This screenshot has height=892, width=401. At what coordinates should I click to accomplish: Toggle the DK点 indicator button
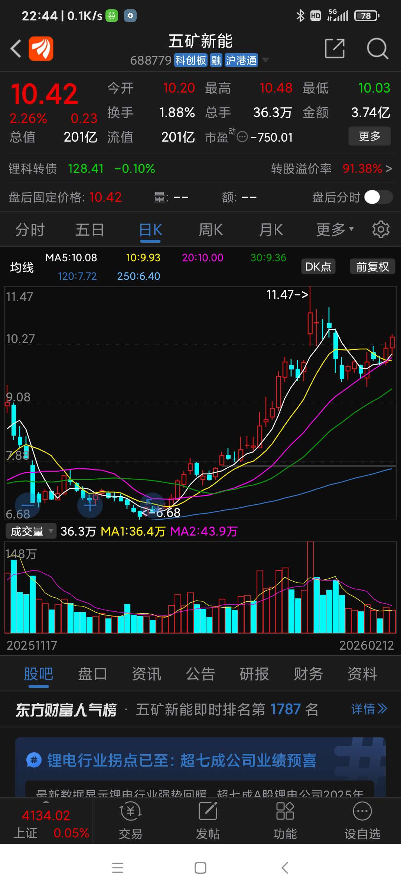[318, 266]
